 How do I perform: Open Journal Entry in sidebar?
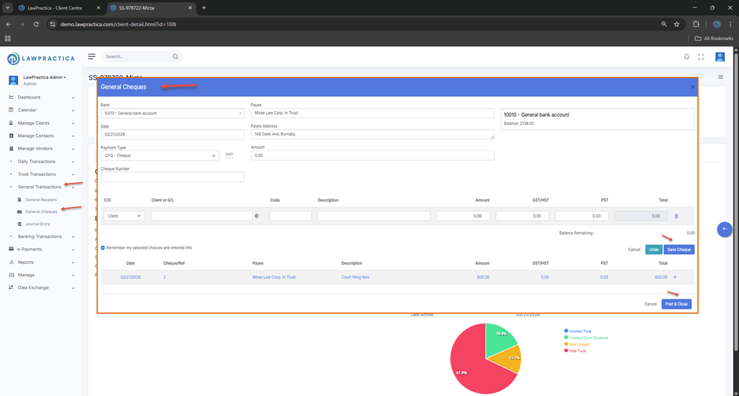click(x=38, y=224)
